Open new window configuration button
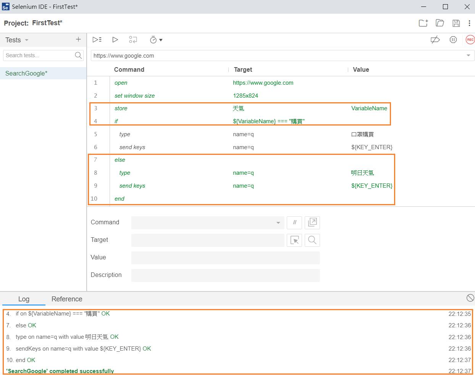 click(312, 222)
